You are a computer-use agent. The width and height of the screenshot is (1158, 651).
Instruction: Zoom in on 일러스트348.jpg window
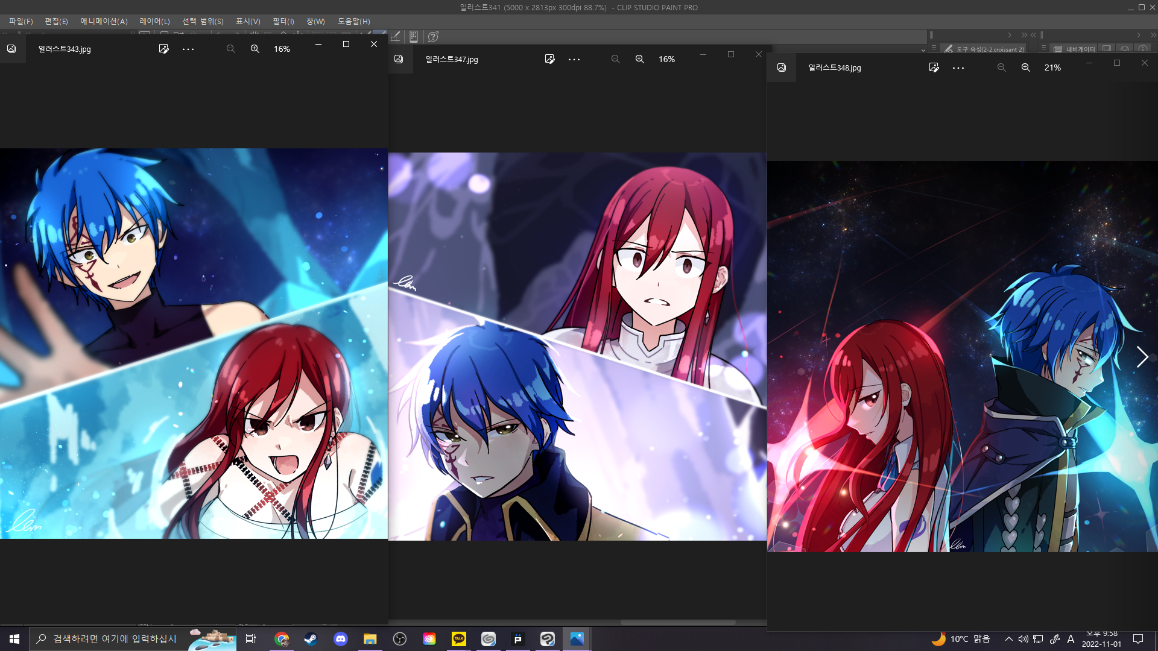[1026, 68]
